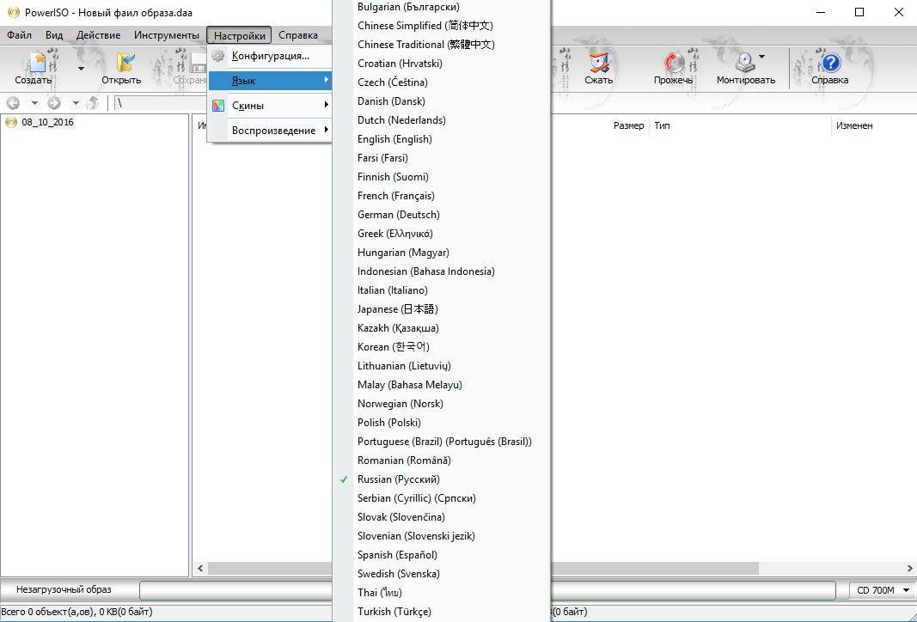Click the Тип column header
The height and width of the screenshot is (622, 917).
[662, 125]
